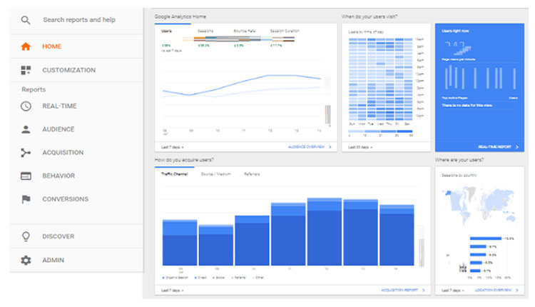Click the Audience person icon
This screenshot has width=535, height=307.
click(26, 129)
